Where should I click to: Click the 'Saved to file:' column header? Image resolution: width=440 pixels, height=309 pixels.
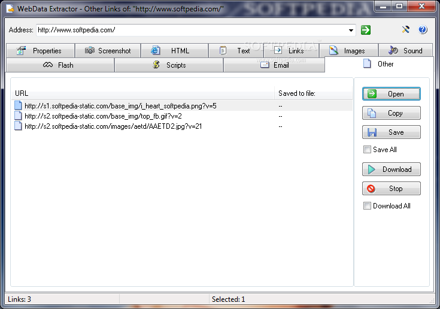coord(313,93)
